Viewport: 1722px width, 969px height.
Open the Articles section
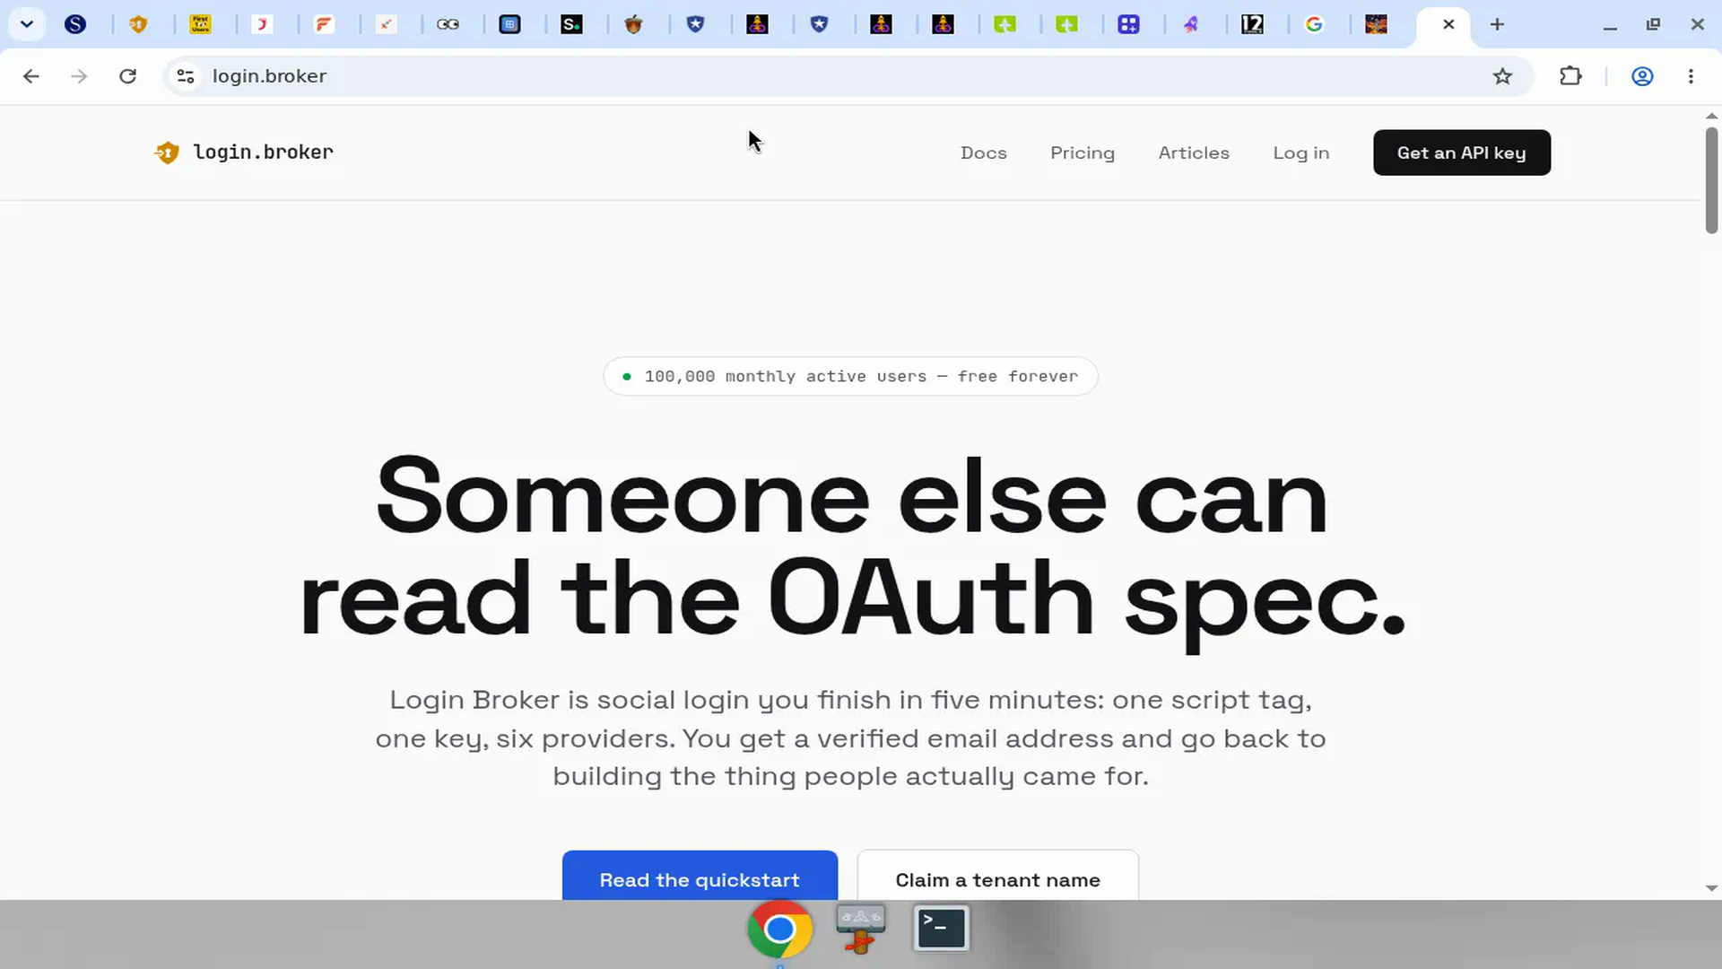point(1194,153)
